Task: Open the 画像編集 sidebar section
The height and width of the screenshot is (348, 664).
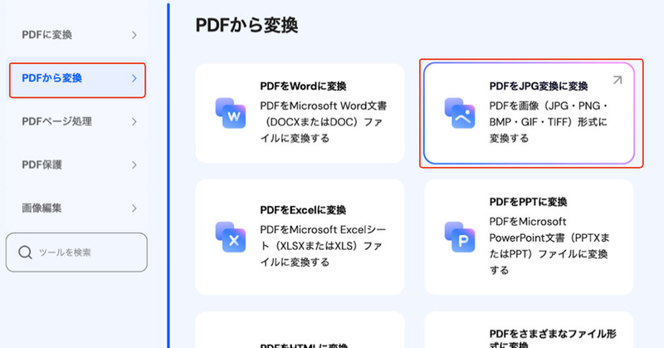Action: tap(41, 208)
